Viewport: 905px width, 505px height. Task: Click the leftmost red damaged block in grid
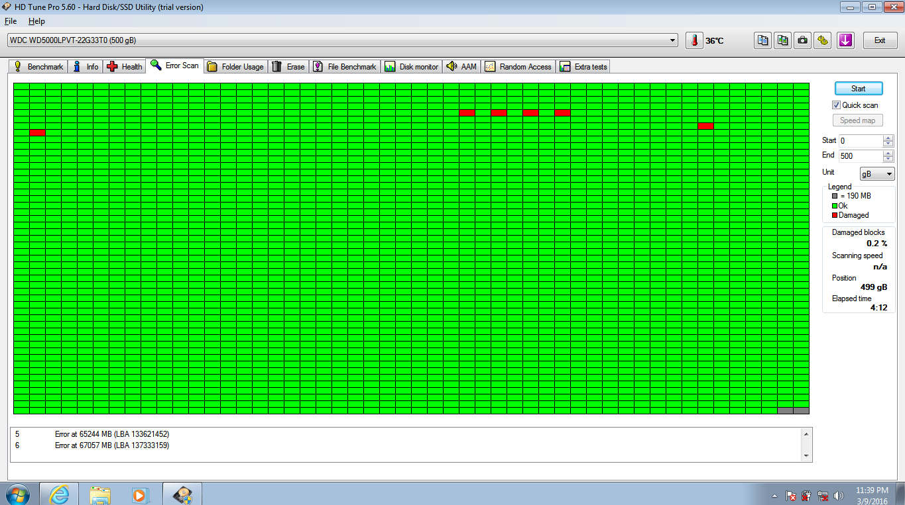point(38,133)
